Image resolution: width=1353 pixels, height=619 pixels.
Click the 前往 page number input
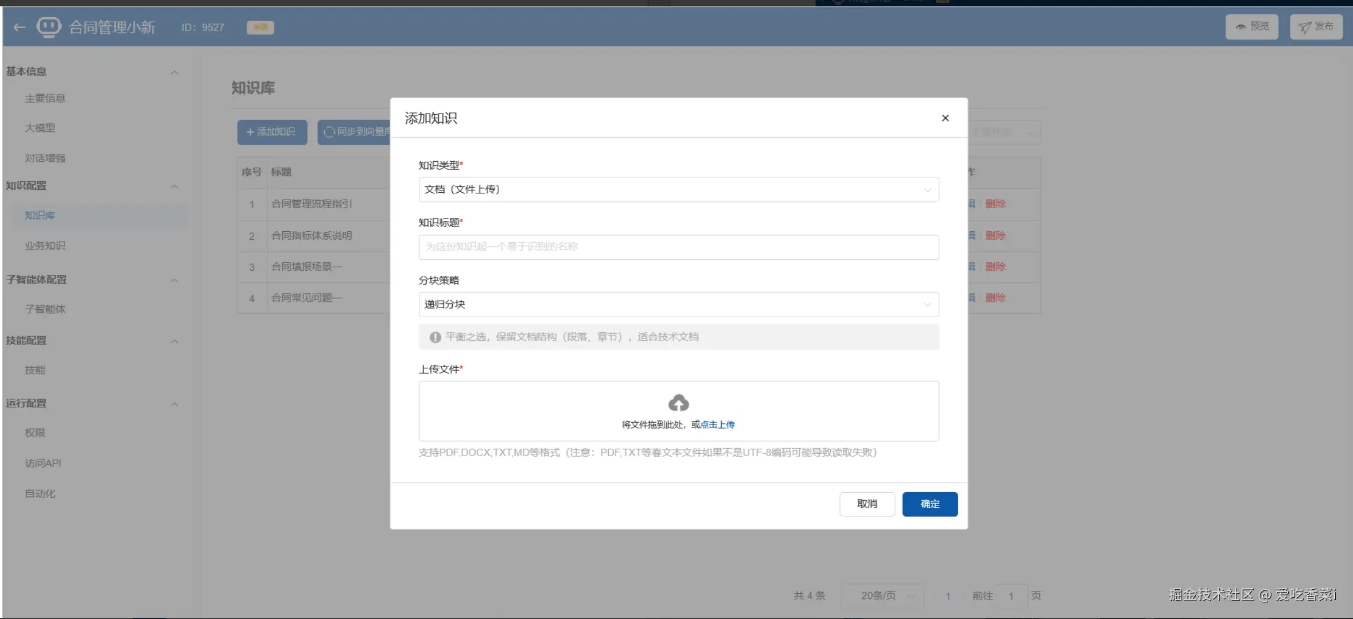point(1011,596)
